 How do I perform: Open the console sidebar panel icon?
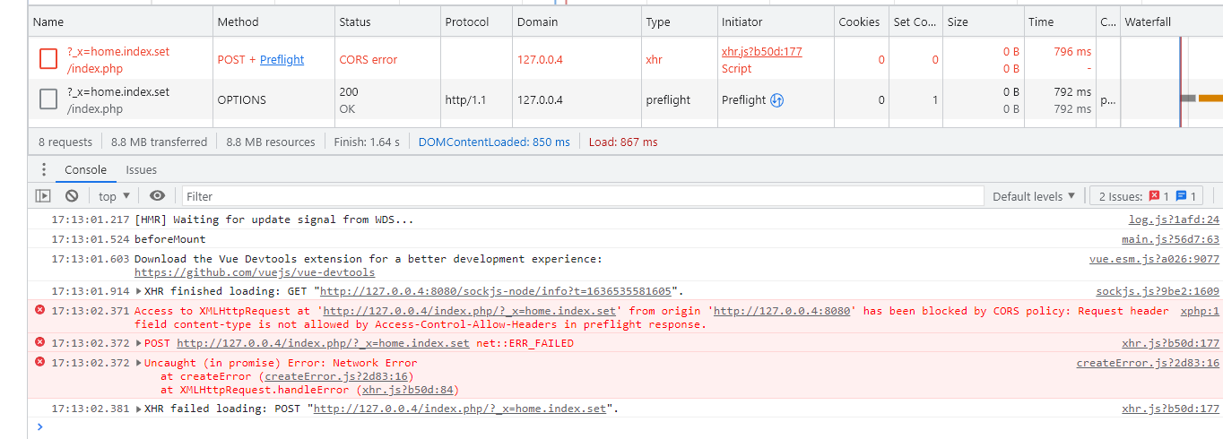pyautogui.click(x=43, y=196)
